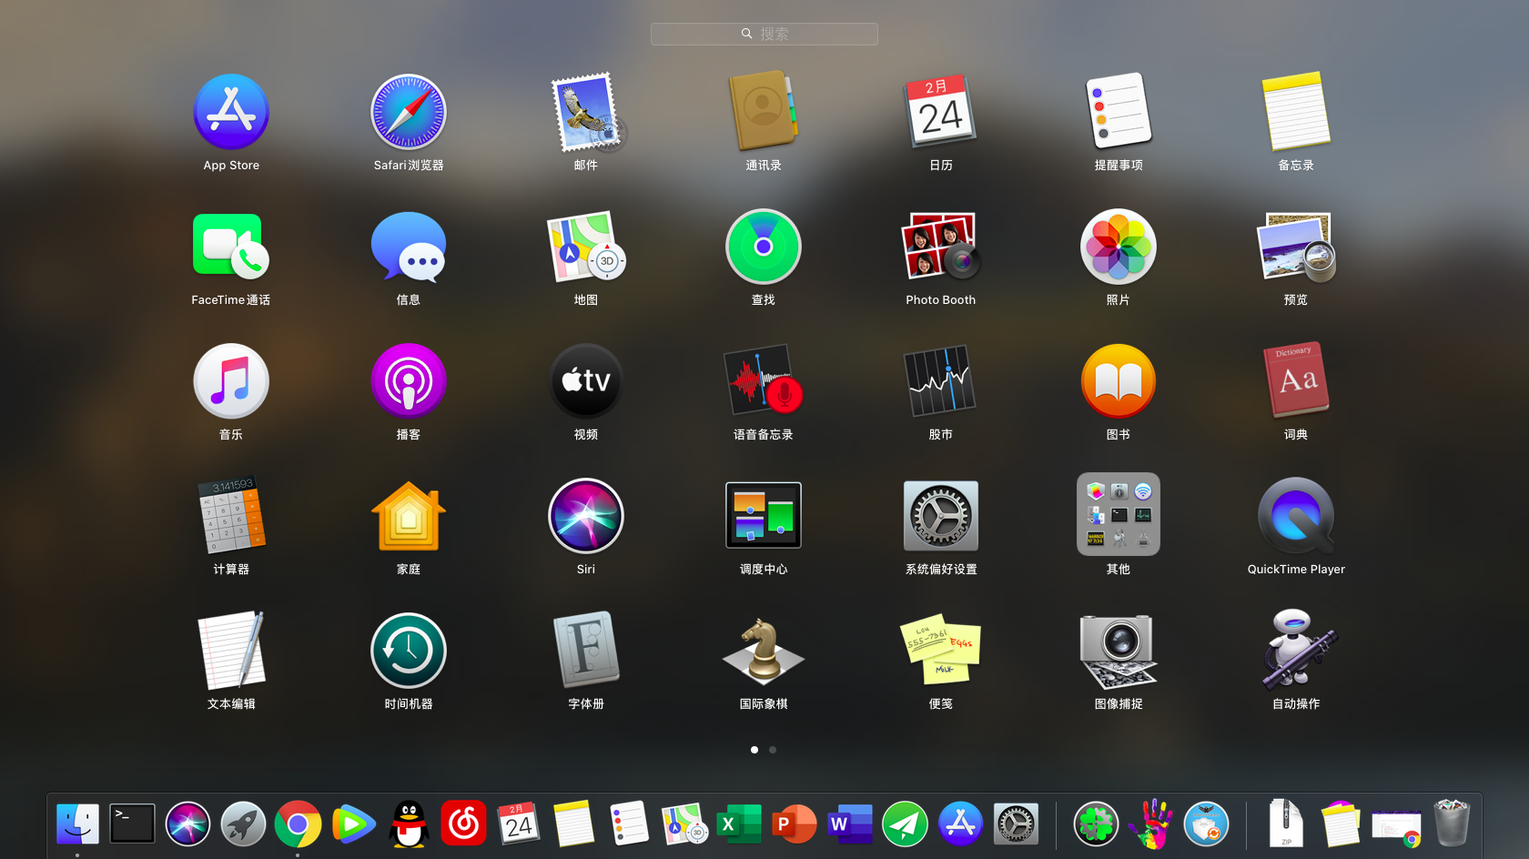Launch 字体册 (Font Book)
This screenshot has height=859, width=1529.
pyautogui.click(x=585, y=651)
